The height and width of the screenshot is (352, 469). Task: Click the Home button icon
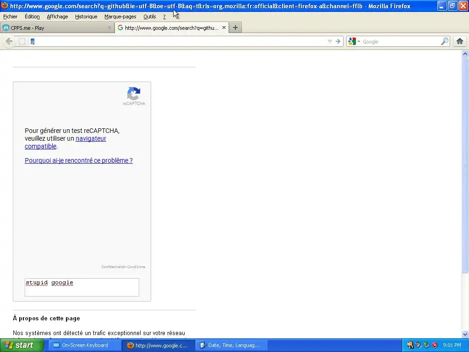(460, 41)
